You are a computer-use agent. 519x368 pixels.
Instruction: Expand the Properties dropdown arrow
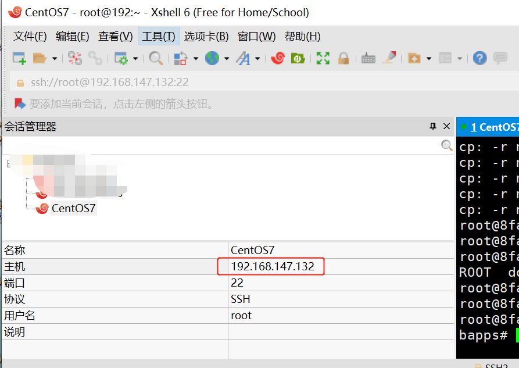pos(135,59)
